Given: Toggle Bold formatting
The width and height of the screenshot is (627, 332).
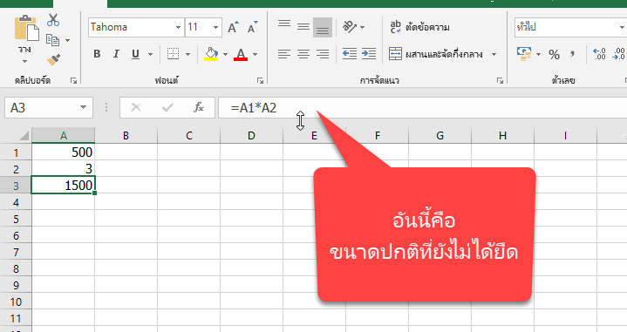Looking at the screenshot, I should click(x=97, y=53).
